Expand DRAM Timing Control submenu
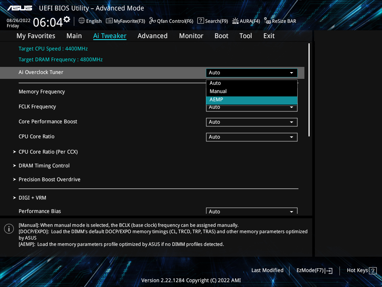 [x=44, y=166]
